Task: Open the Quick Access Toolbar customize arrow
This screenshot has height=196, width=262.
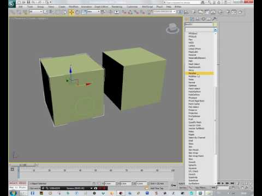Action: 50,2
